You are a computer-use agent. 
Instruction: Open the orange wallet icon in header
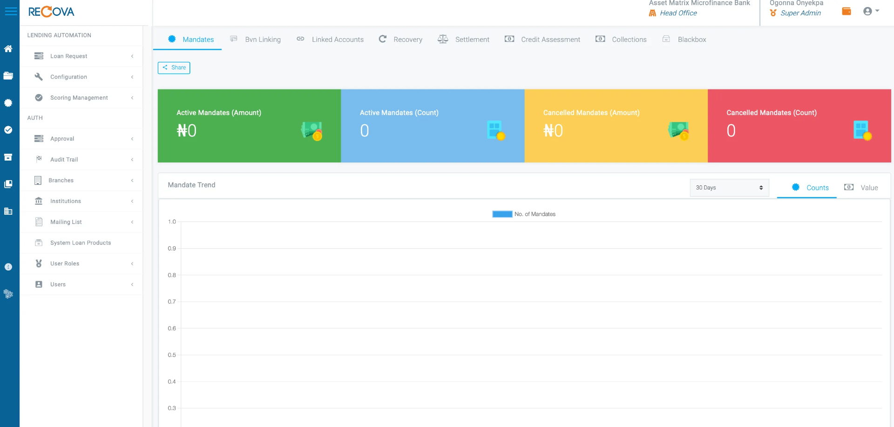(847, 11)
